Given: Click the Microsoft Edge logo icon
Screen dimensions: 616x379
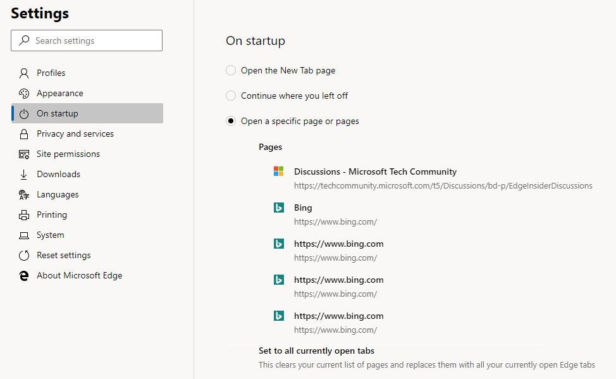Looking at the screenshot, I should coord(24,276).
